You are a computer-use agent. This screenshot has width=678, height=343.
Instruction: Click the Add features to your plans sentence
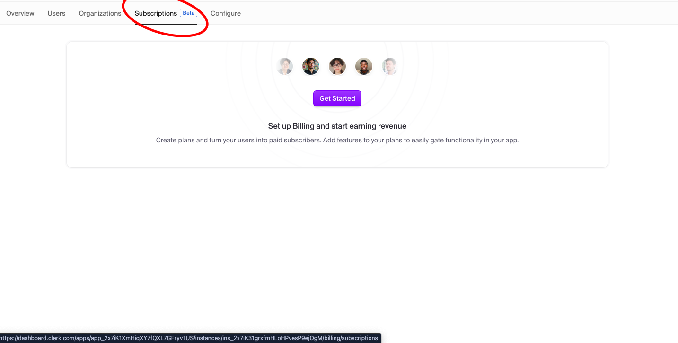click(421, 141)
